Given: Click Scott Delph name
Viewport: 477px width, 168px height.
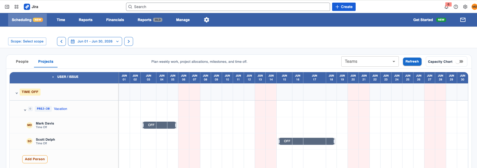Looking at the screenshot, I should 46,140.
